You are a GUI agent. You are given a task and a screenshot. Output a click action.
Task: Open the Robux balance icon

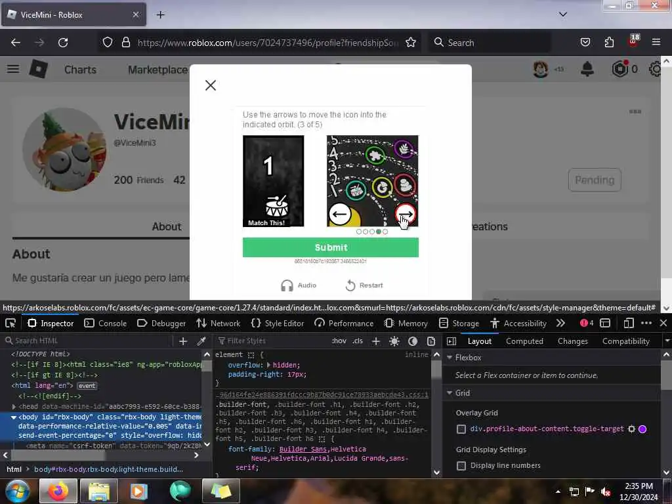point(619,69)
